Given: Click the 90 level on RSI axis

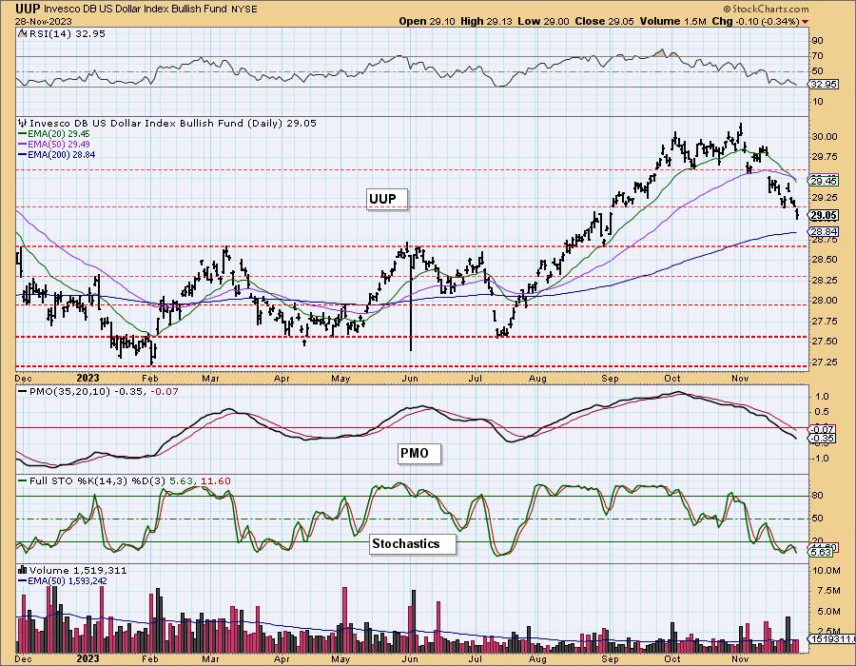Looking at the screenshot, I should (x=817, y=40).
